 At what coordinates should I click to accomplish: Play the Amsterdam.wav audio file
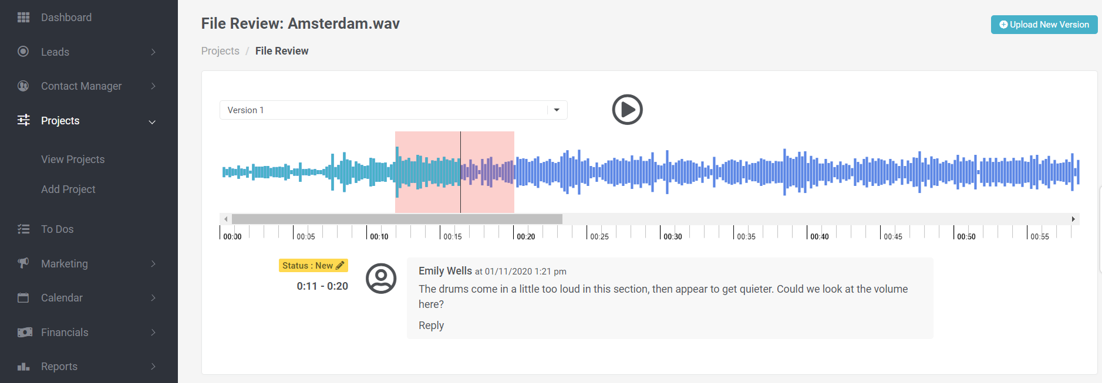coord(627,110)
